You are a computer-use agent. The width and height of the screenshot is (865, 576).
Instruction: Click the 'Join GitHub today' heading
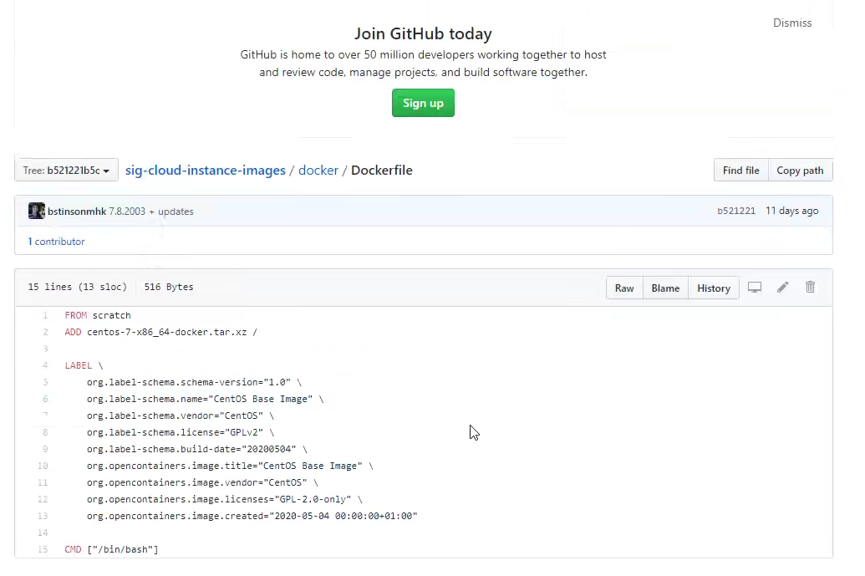point(423,33)
